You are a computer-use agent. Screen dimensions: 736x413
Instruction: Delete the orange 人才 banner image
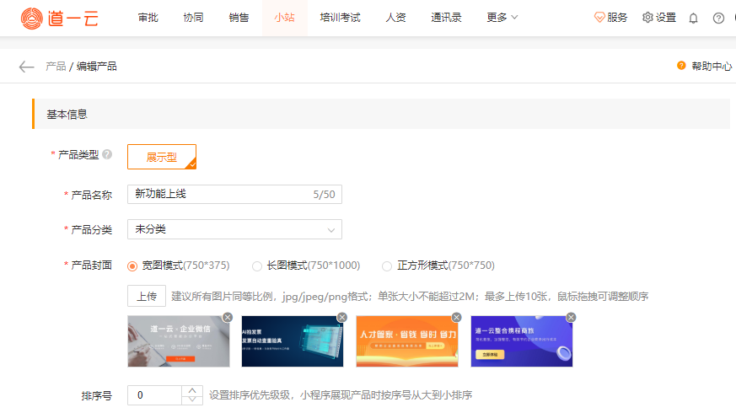tap(456, 317)
